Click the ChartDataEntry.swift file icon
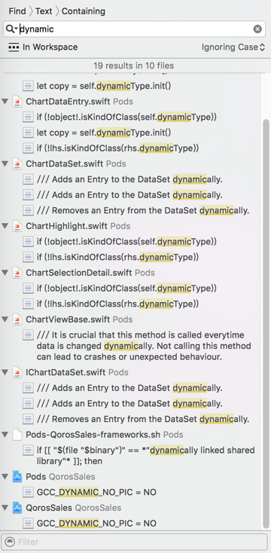 click(17, 102)
